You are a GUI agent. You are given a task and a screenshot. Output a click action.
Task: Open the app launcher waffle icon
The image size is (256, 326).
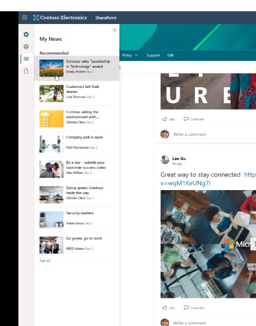tap(25, 18)
